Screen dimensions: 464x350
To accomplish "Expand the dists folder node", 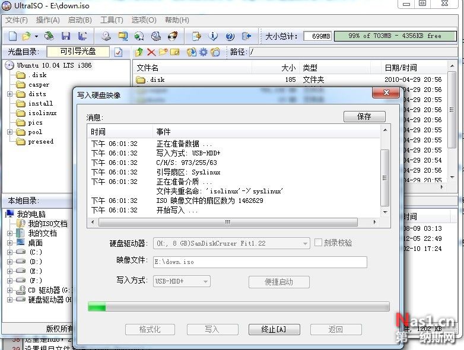I will coord(9,94).
